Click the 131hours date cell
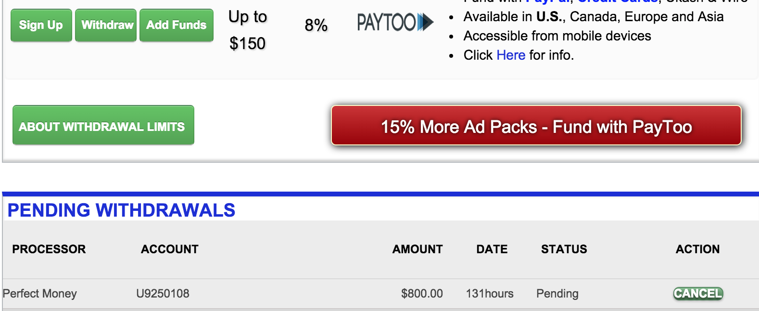Screen dimensions: 759x311 pyautogui.click(x=490, y=294)
